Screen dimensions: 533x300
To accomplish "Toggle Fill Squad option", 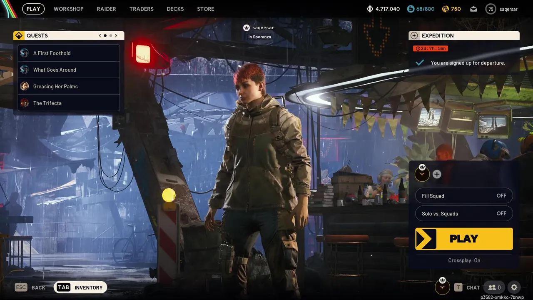I will coord(464,196).
